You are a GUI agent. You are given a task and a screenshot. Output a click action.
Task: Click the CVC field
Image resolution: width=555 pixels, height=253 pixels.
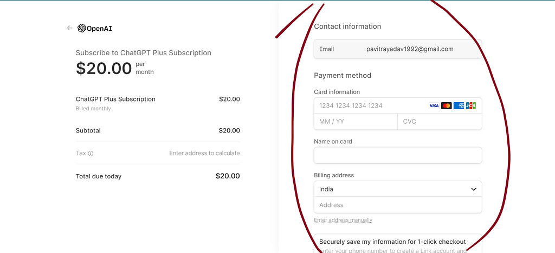coord(440,122)
